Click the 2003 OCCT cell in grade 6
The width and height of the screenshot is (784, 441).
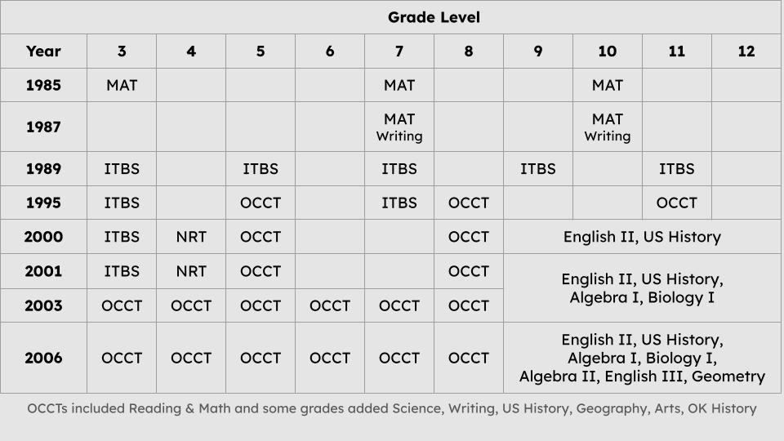click(330, 305)
